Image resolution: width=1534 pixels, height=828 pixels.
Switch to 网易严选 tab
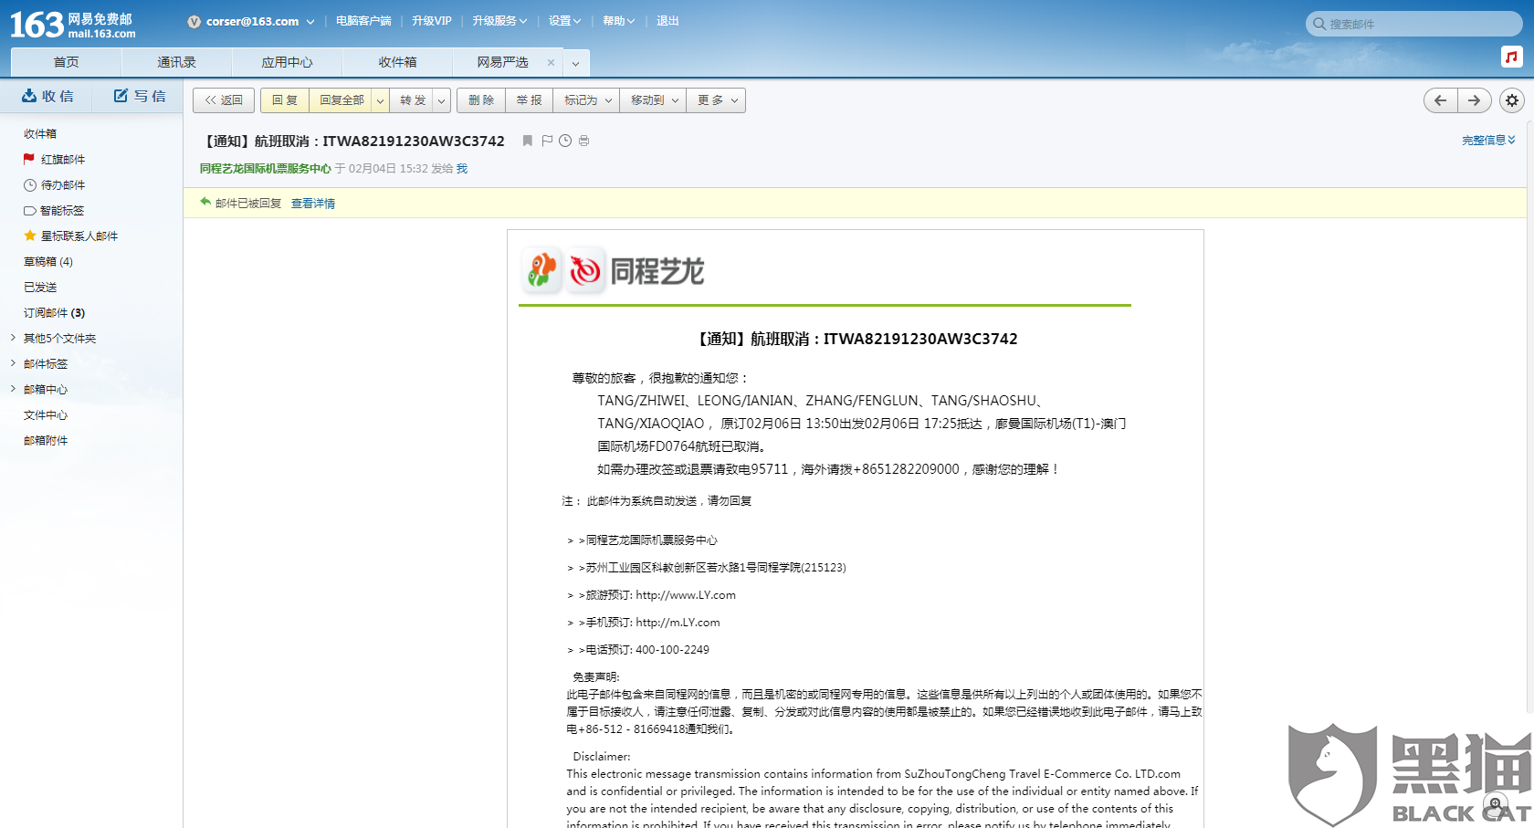[502, 62]
